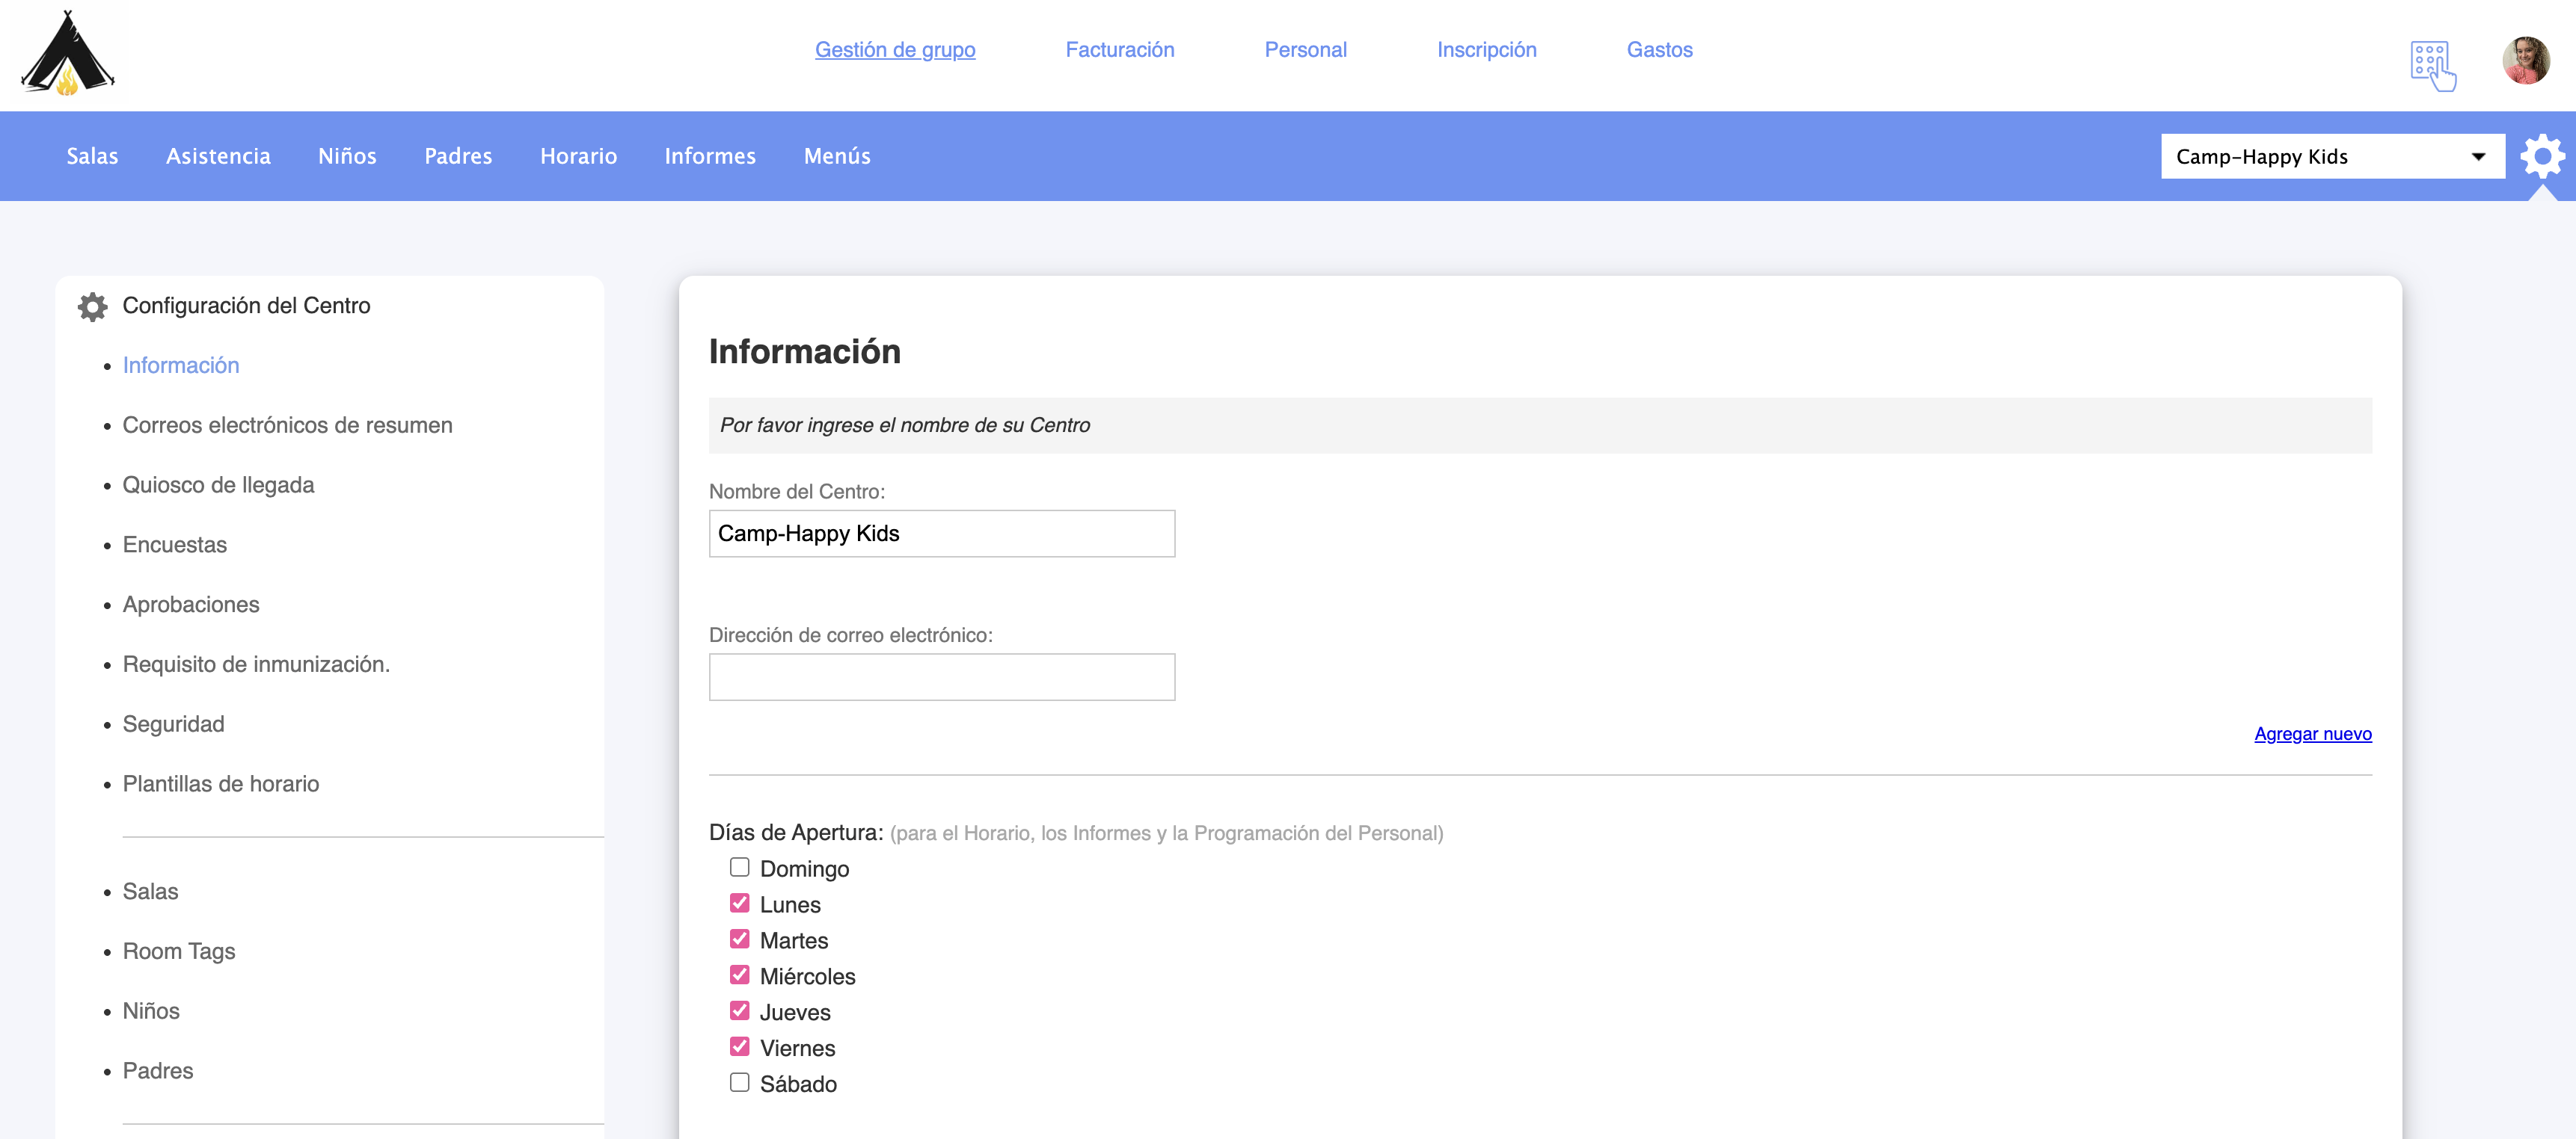Click the Agregar nuevo link
The height and width of the screenshot is (1139, 2576).
pos(2312,735)
